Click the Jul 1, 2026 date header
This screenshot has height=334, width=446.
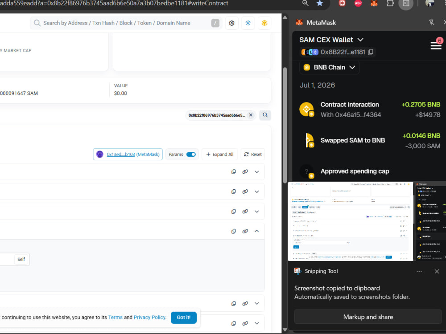[x=317, y=85]
